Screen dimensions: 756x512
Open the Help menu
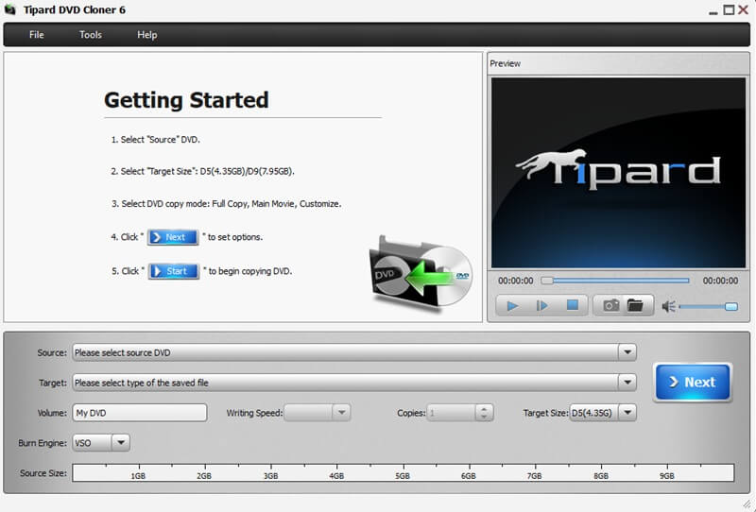[147, 35]
